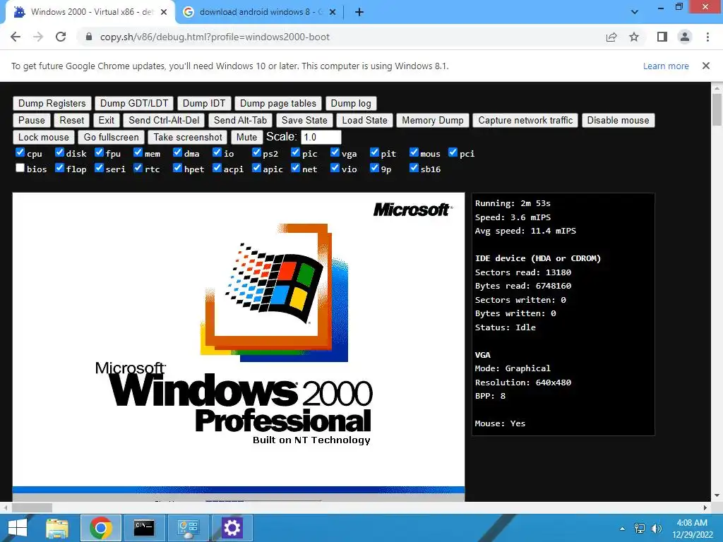Click the Reset button

point(72,120)
